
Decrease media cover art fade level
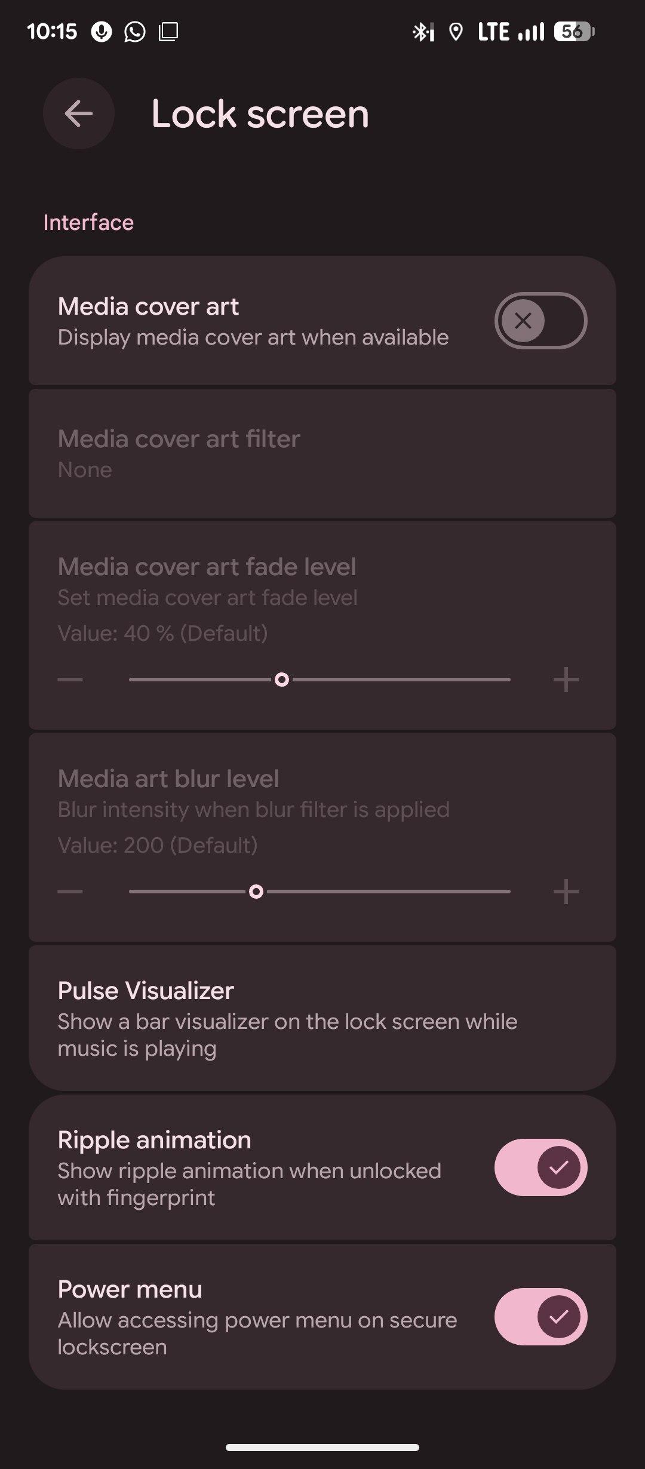[x=70, y=680]
